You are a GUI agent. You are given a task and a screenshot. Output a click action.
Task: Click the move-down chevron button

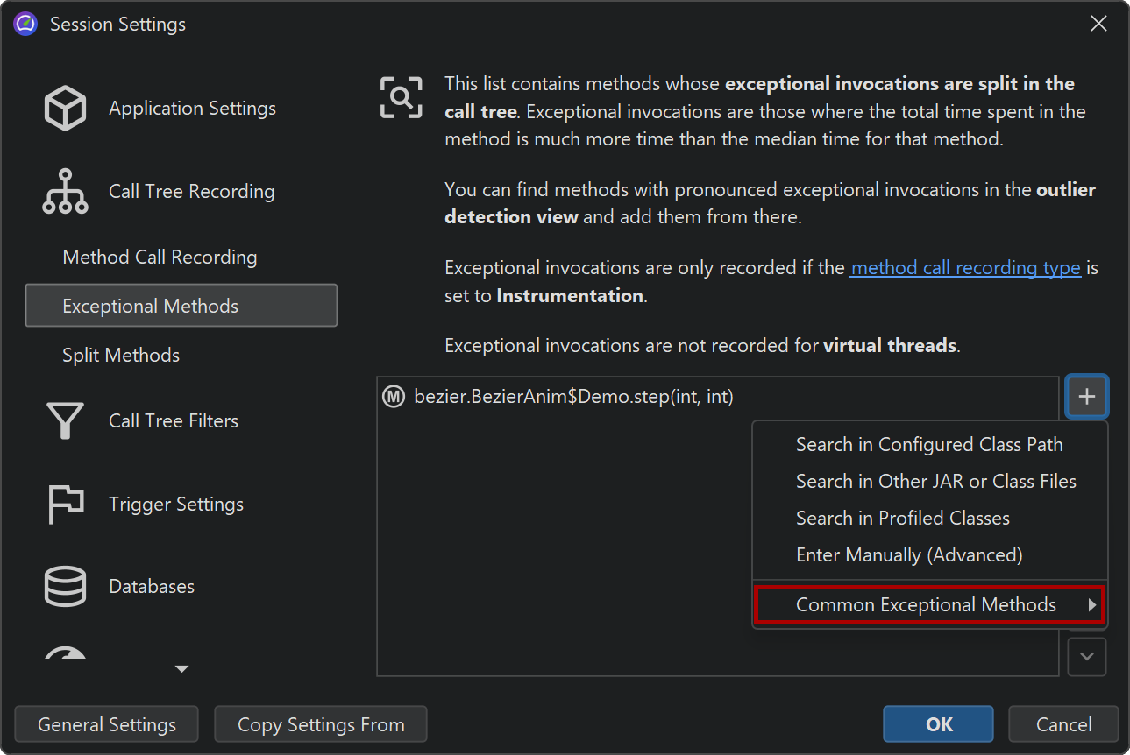(x=1087, y=657)
